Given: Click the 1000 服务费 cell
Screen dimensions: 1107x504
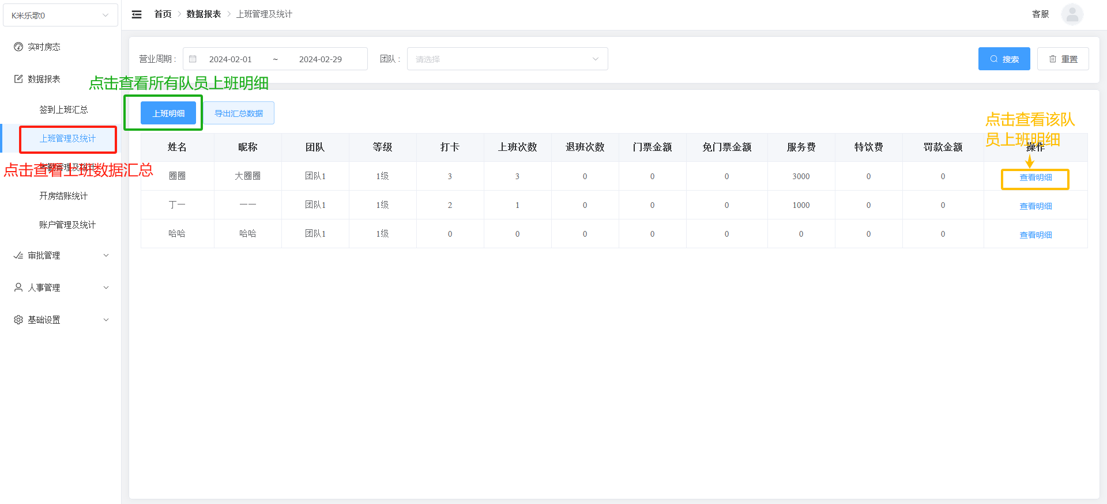Looking at the screenshot, I should (x=801, y=205).
